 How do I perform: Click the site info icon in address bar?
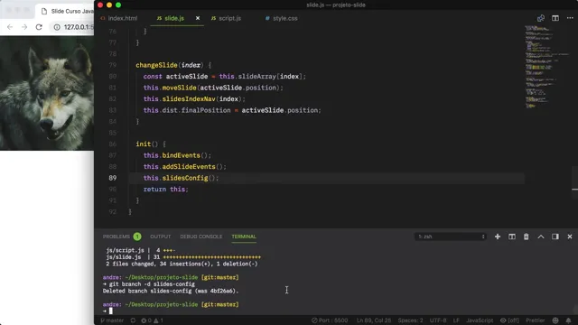(57, 27)
